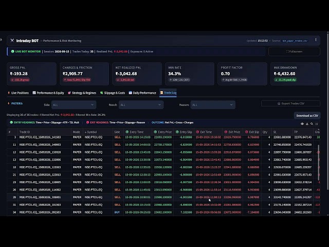The image size is (329, 247).
Task: Click the BUY cell in row 34
Action: pyautogui.click(x=117, y=213)
